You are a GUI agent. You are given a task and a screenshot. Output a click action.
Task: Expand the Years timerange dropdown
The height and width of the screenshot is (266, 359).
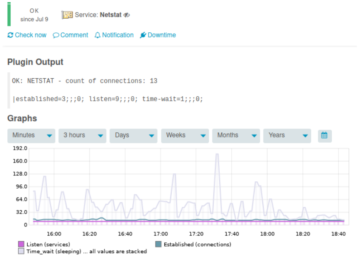click(x=287, y=136)
